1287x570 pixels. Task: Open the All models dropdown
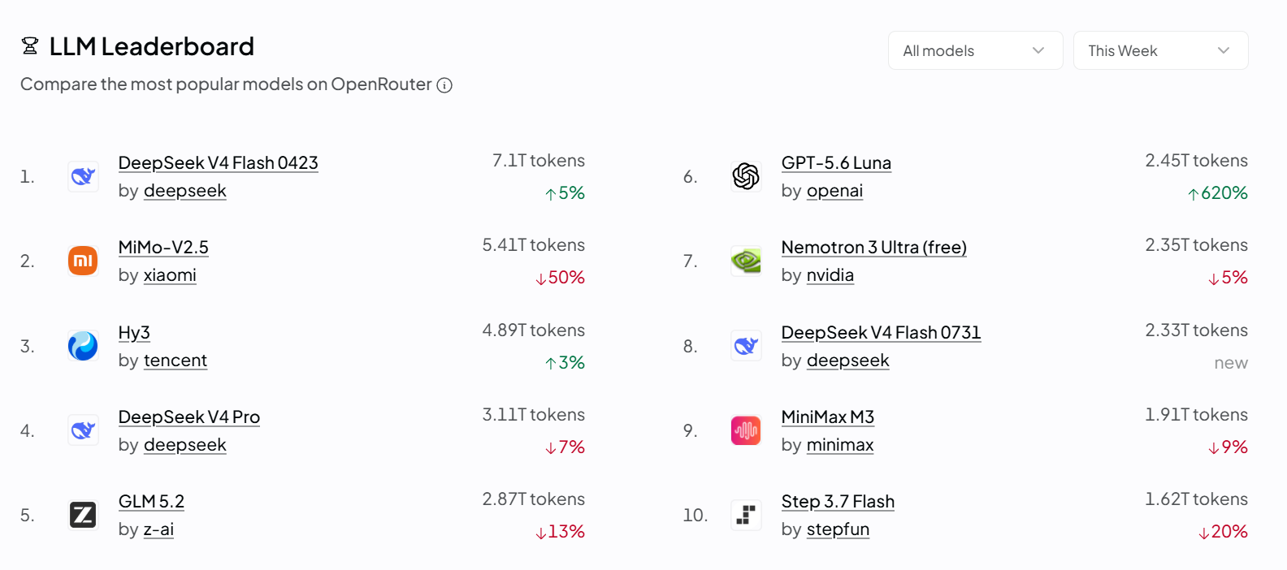coord(975,50)
